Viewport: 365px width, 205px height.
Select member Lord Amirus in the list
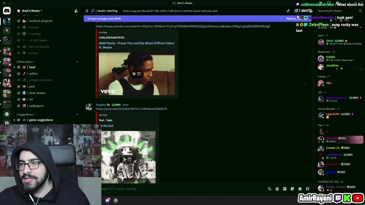[x=340, y=156]
